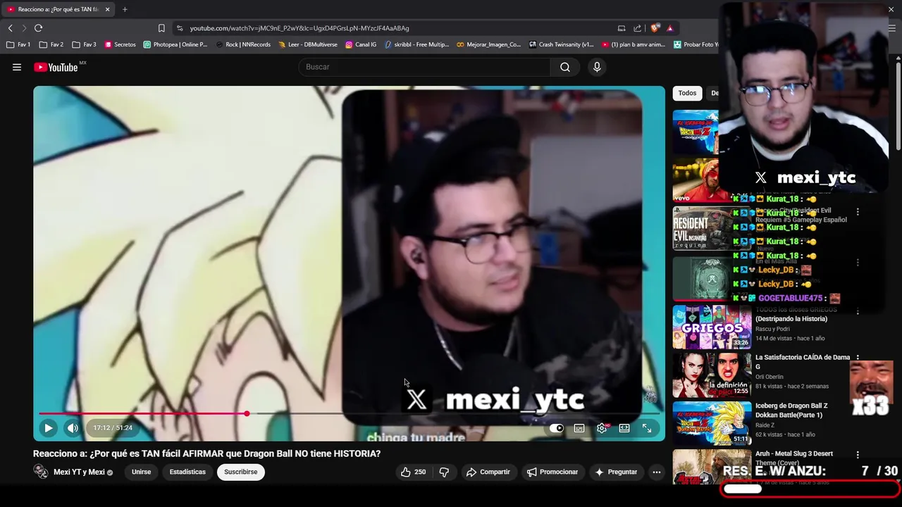Enter fullscreen mode
Screen dimensions: 902x507
(647, 428)
